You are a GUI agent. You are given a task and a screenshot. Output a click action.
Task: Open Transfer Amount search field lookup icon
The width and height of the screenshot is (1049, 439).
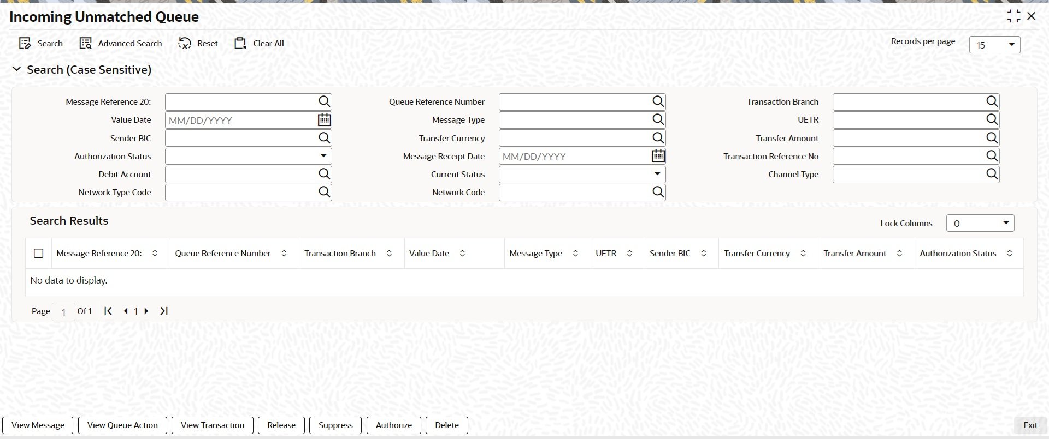pos(992,138)
